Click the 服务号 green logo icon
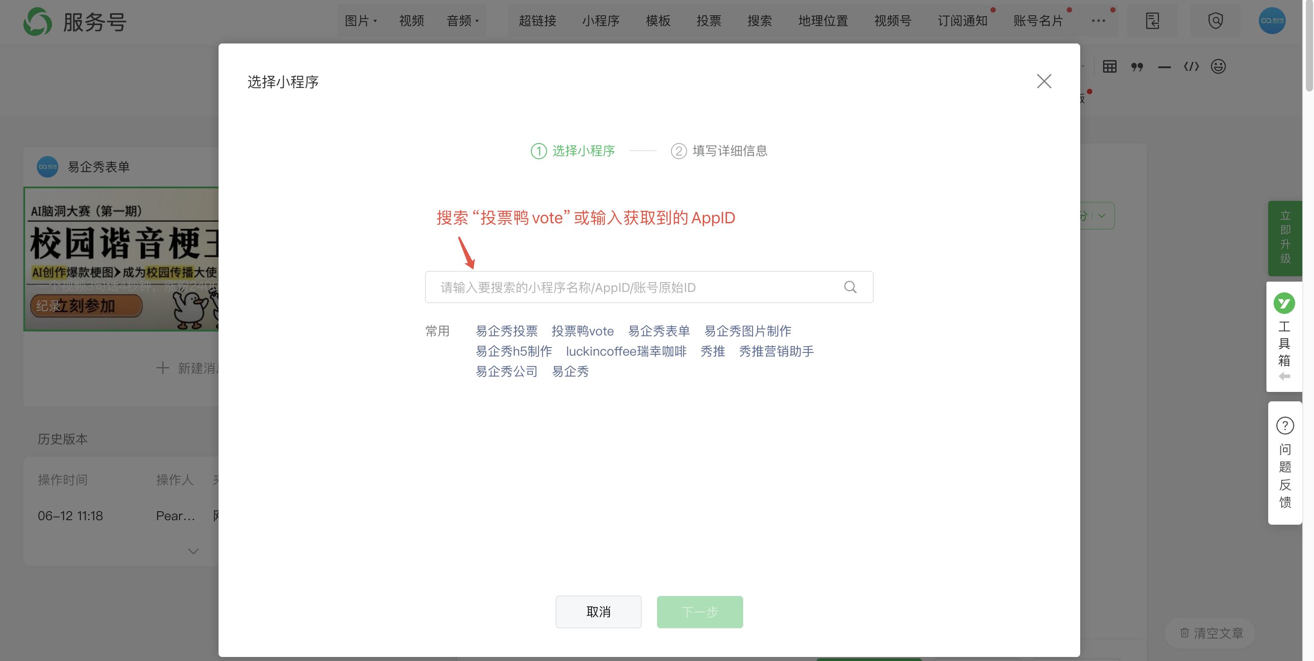Viewport: 1314px width, 661px height. (x=37, y=22)
